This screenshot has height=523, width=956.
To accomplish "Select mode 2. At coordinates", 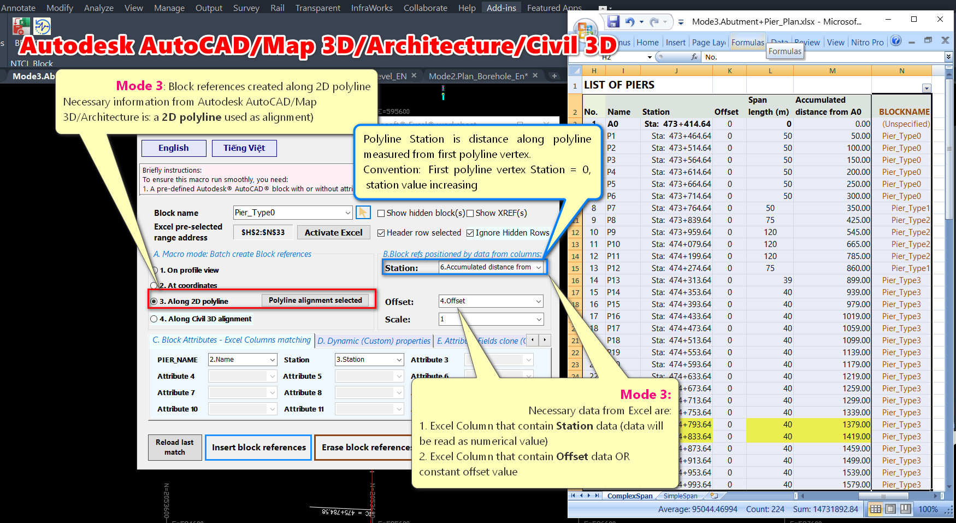I will coord(154,285).
